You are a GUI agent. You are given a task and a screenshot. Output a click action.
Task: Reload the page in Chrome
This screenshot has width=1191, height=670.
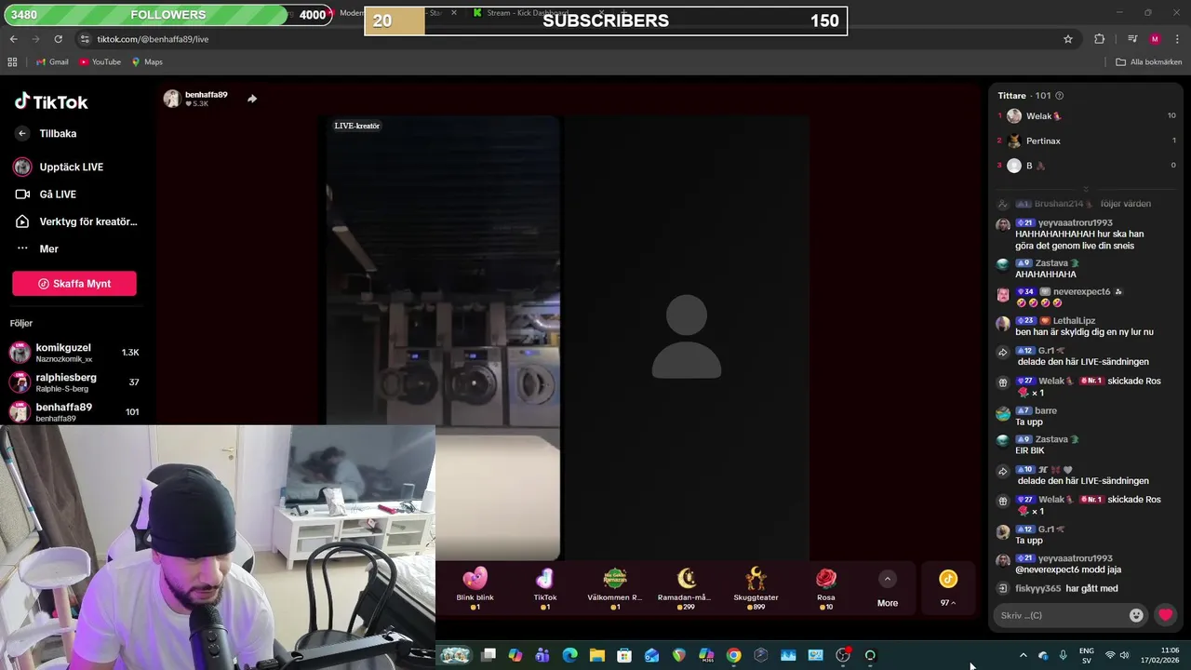[x=58, y=39]
